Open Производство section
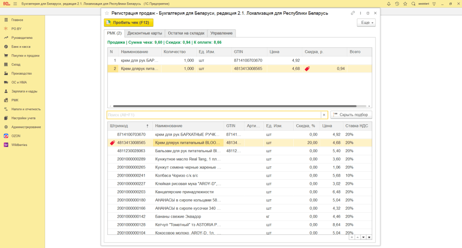 [23, 74]
